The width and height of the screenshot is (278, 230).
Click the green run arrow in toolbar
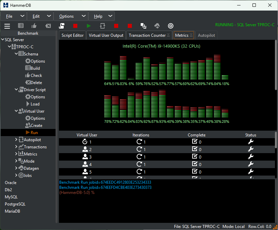point(89,26)
